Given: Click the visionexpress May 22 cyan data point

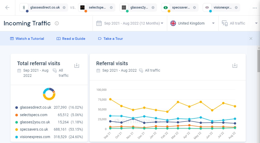Looking at the screenshot, I should pos(201,118).
